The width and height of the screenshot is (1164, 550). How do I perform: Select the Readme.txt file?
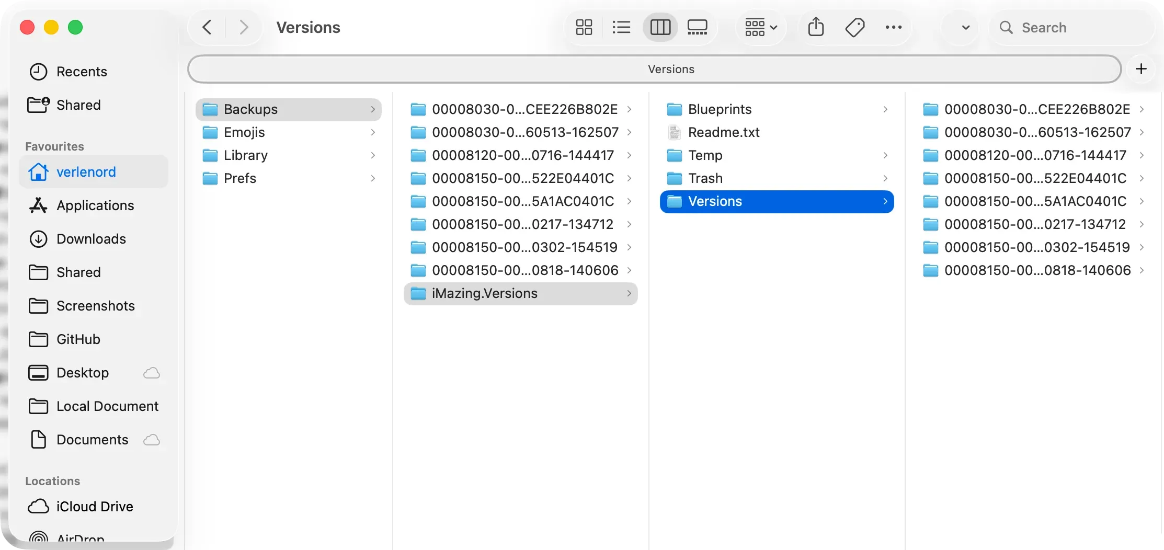(x=777, y=132)
